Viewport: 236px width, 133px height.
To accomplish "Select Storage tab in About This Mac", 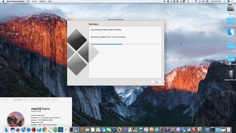I will click(33, 100).
